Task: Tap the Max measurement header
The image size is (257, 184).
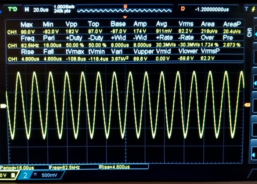Action: point(26,25)
